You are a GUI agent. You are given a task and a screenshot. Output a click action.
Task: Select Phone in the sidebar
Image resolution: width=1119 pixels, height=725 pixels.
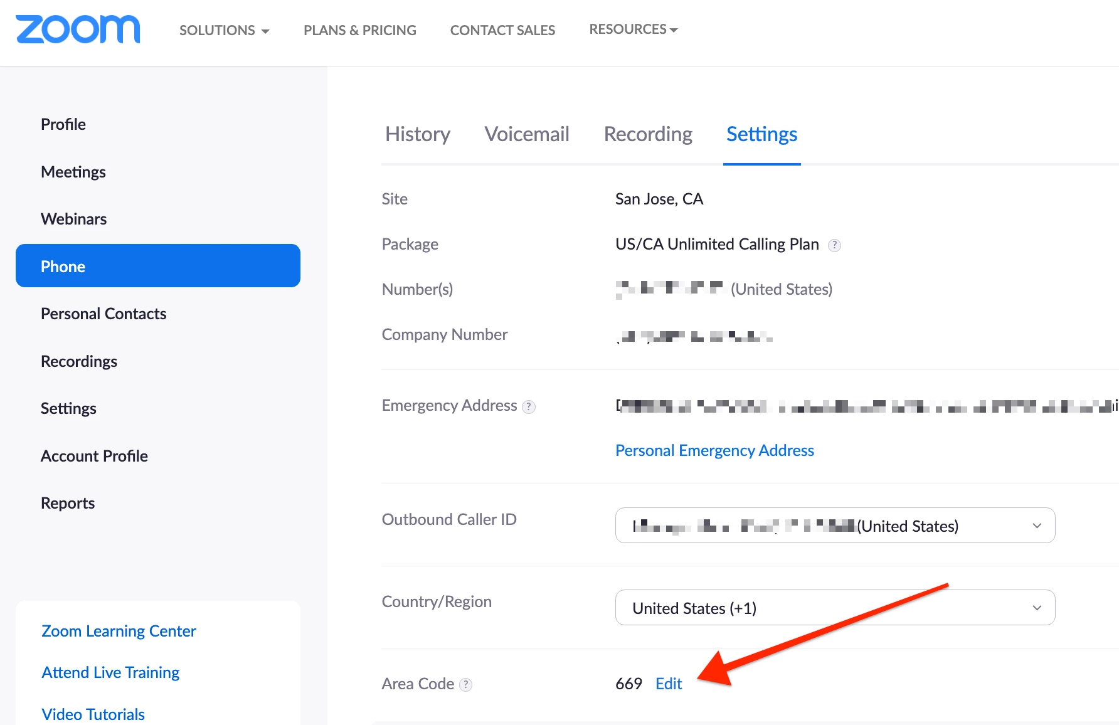tap(158, 266)
